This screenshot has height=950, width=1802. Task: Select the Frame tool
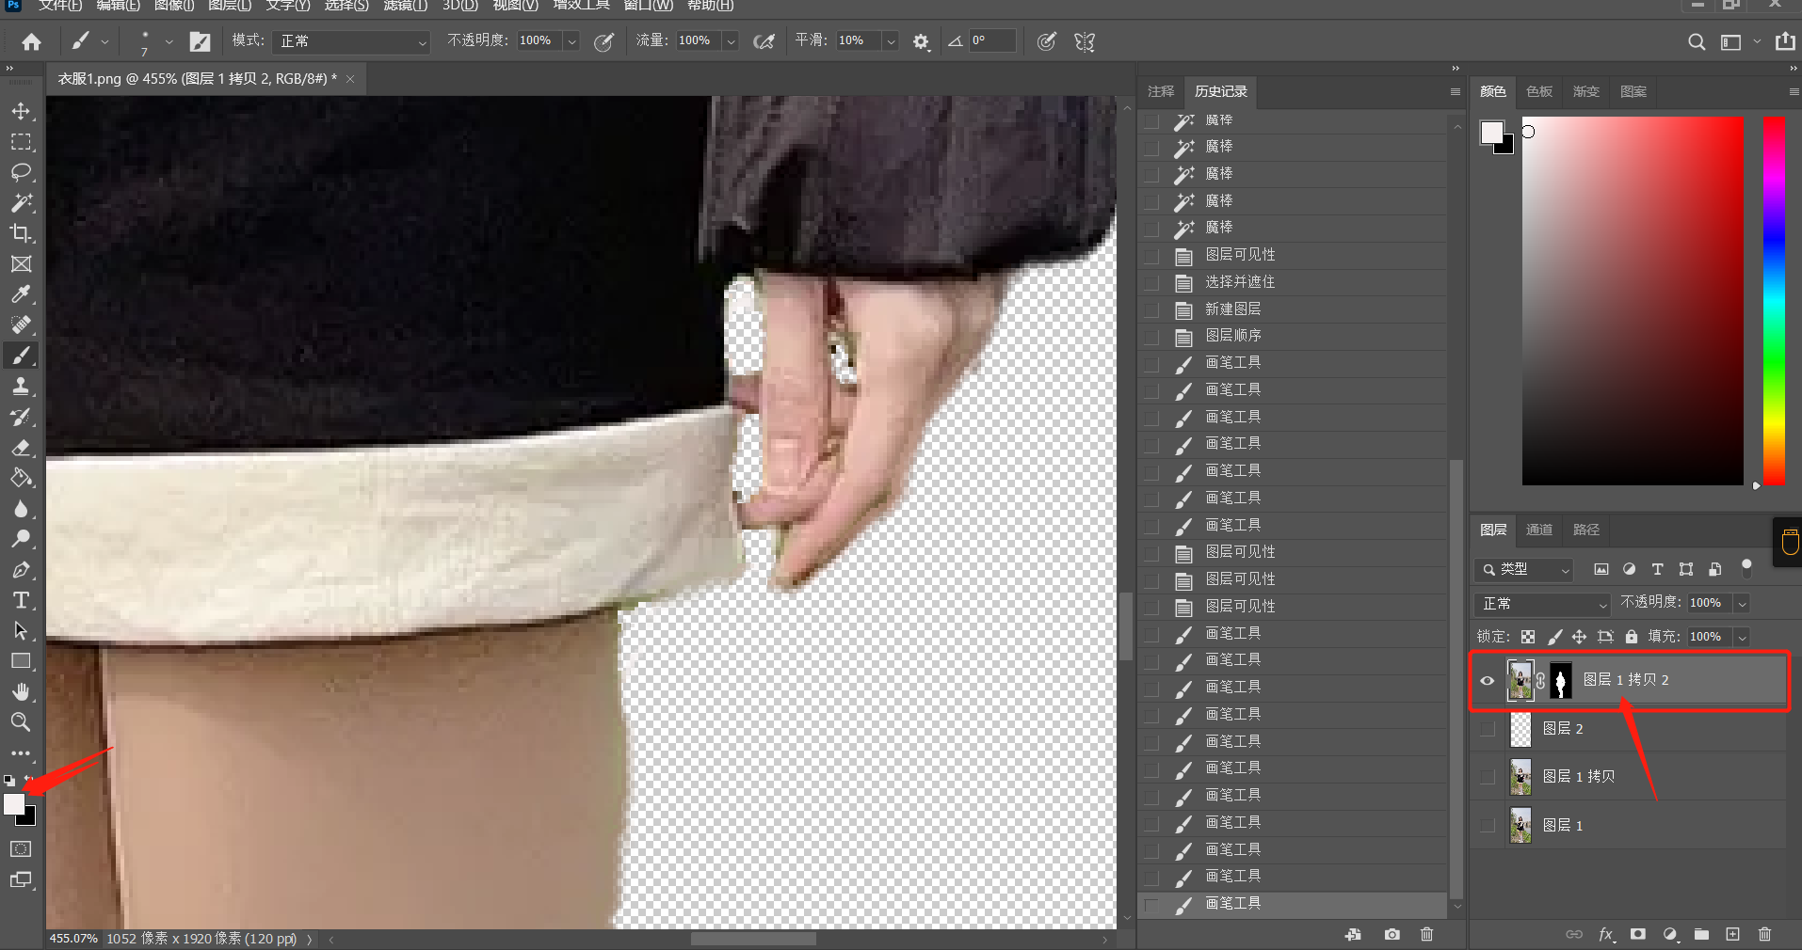click(21, 264)
